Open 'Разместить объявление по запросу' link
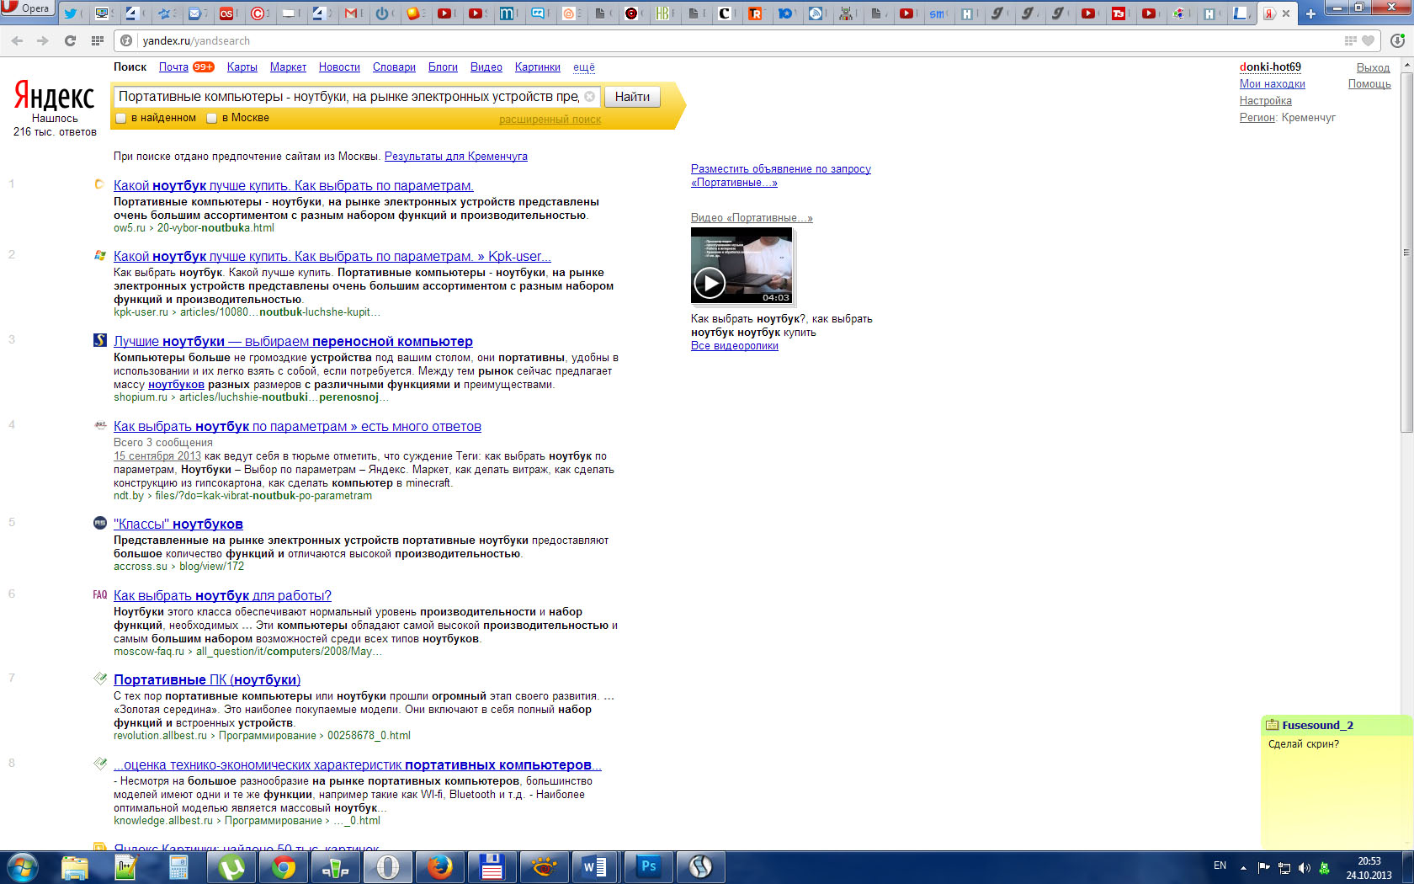The image size is (1414, 884). (781, 176)
